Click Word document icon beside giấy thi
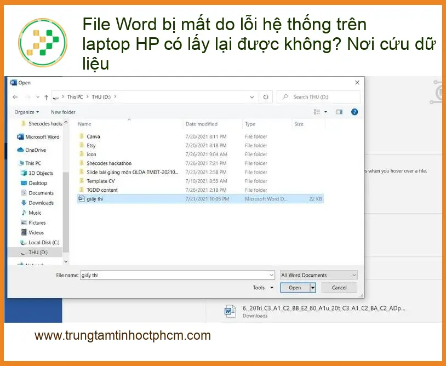Image resolution: width=446 pixels, height=366 pixels. point(82,199)
